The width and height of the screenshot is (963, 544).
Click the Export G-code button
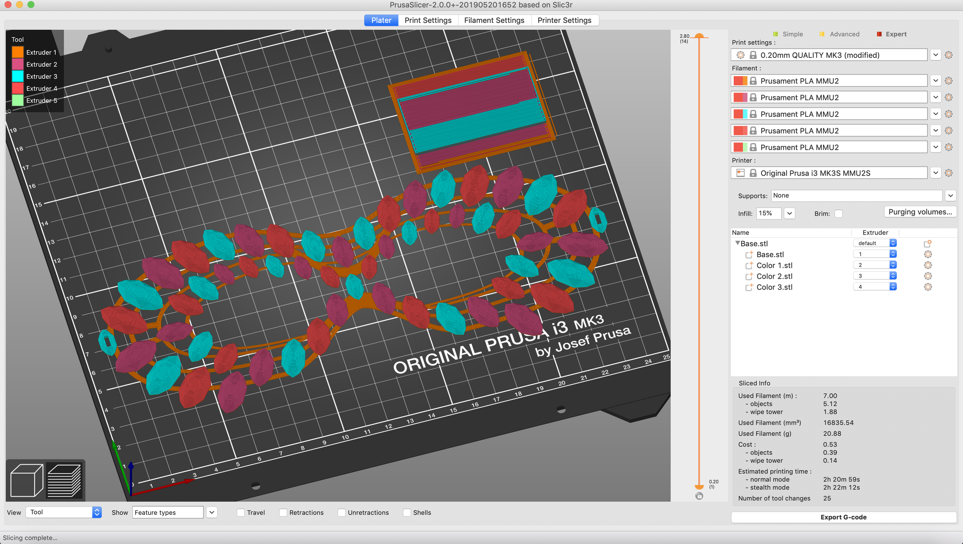pos(843,517)
